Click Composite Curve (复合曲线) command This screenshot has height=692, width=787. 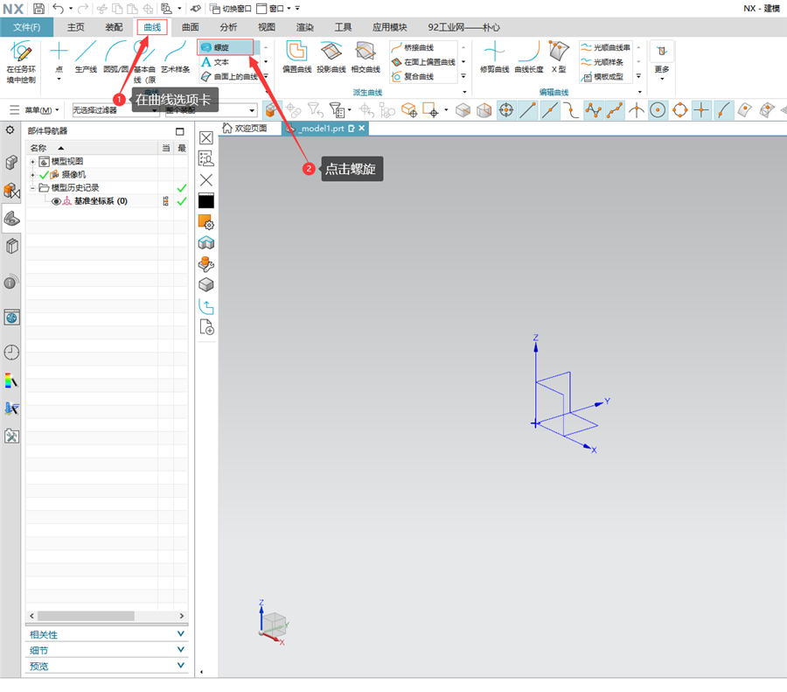(413, 76)
